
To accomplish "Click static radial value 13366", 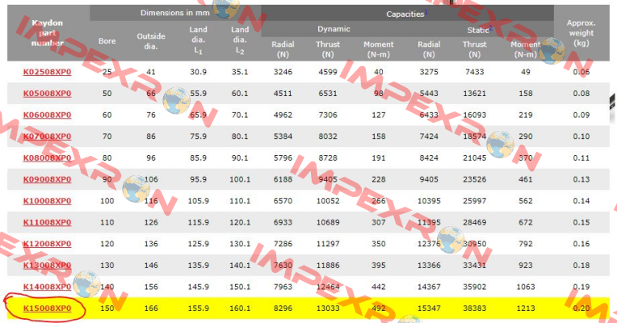I will [429, 265].
